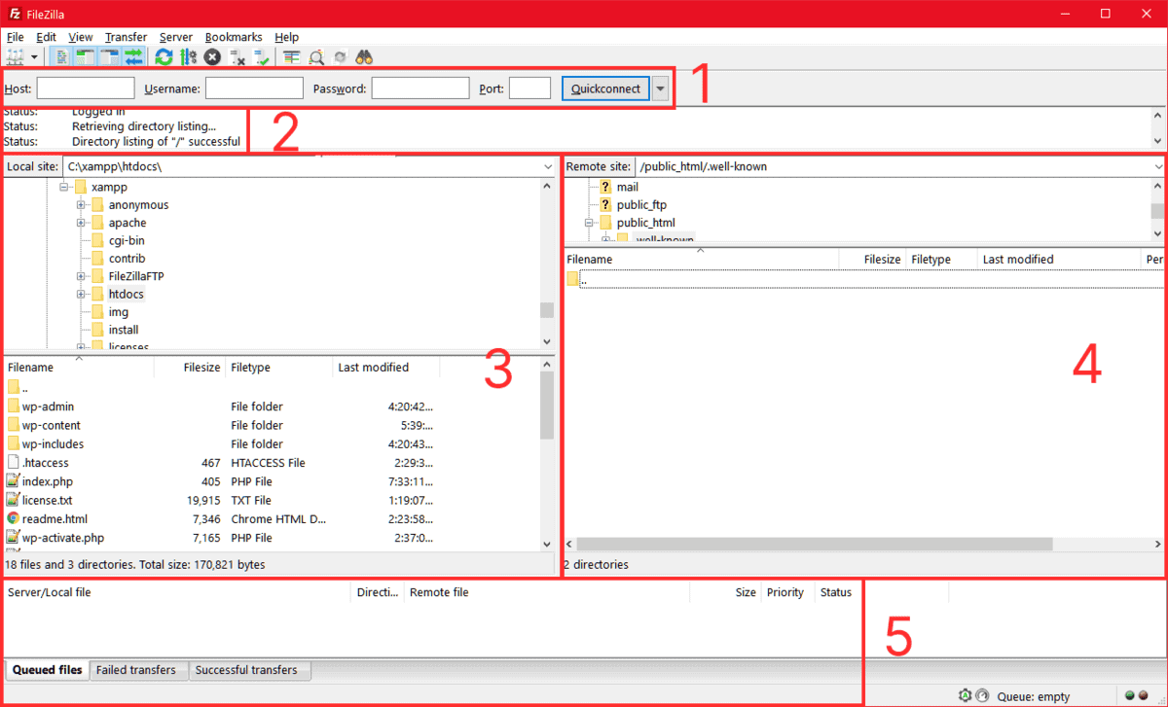
Task: Toggle the message log display
Action: (60, 55)
